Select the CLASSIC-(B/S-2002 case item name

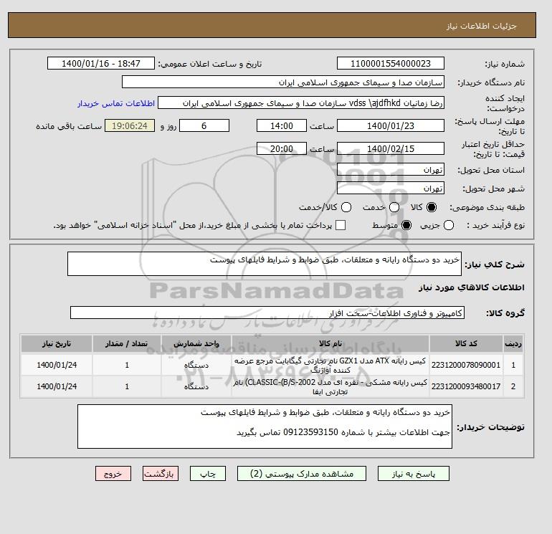330,386
